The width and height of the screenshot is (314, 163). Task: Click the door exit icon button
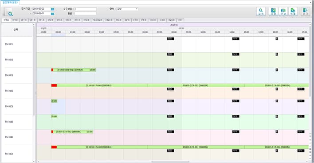(306, 12)
